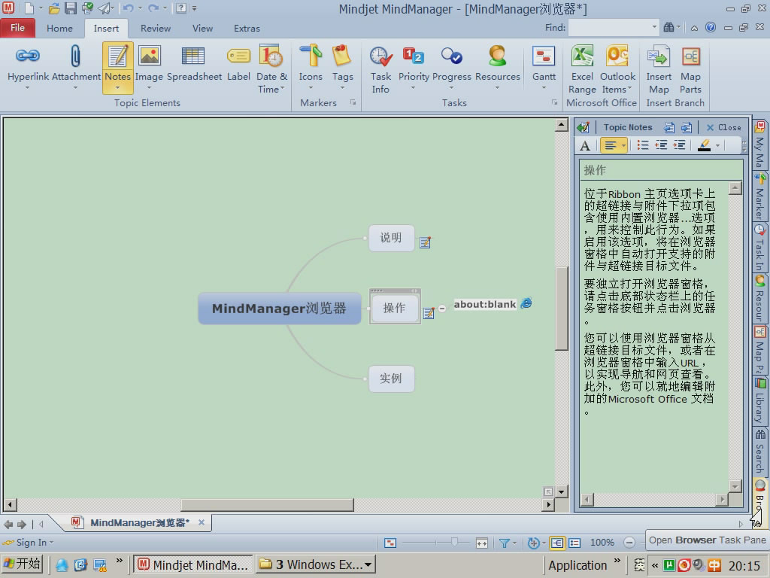Add a Label to the topic
Screen dimensions: 770x578
coord(238,65)
